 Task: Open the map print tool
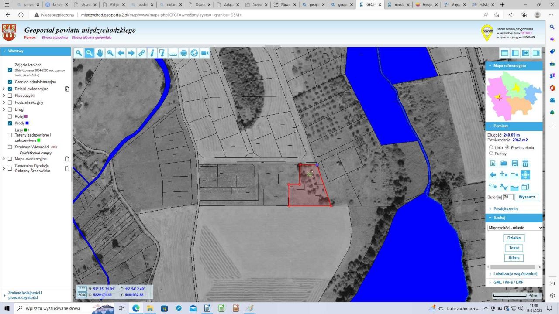[184, 53]
